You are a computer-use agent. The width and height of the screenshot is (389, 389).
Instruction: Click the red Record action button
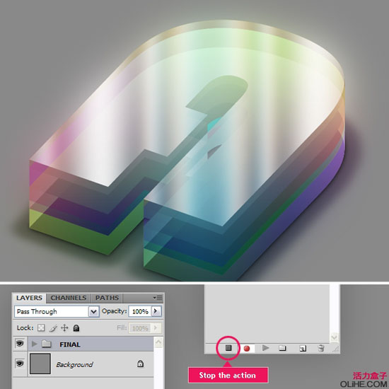pyautogui.click(x=247, y=348)
